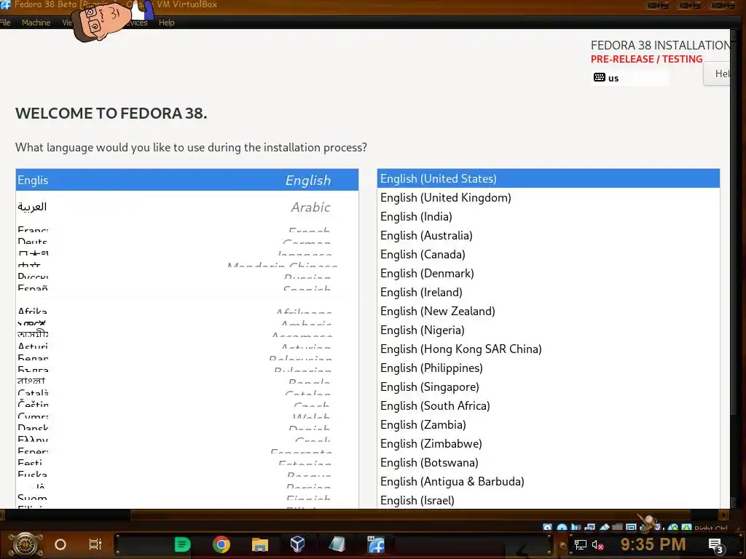Open the keyboard layout 'us' indicator
The image size is (746, 559).
630,78
